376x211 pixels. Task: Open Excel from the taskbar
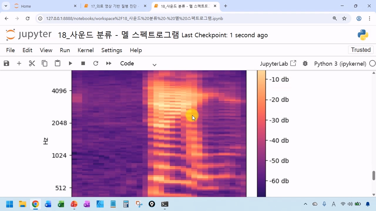click(x=61, y=204)
